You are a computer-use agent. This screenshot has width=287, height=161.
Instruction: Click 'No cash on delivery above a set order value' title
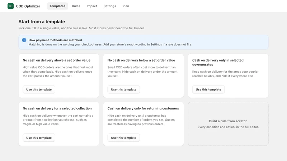[x=56, y=60]
